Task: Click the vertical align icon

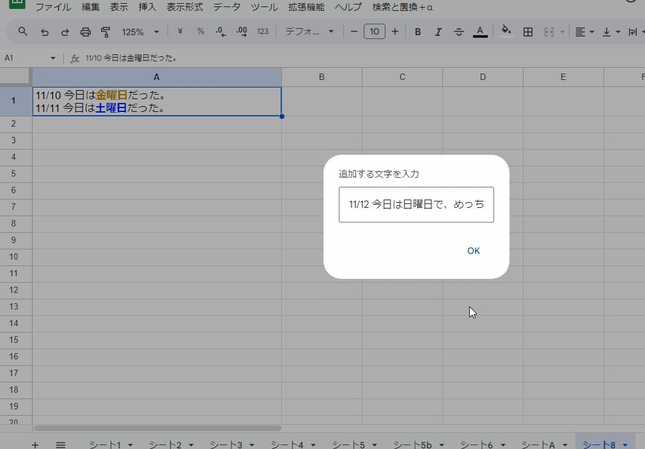Action: click(607, 32)
